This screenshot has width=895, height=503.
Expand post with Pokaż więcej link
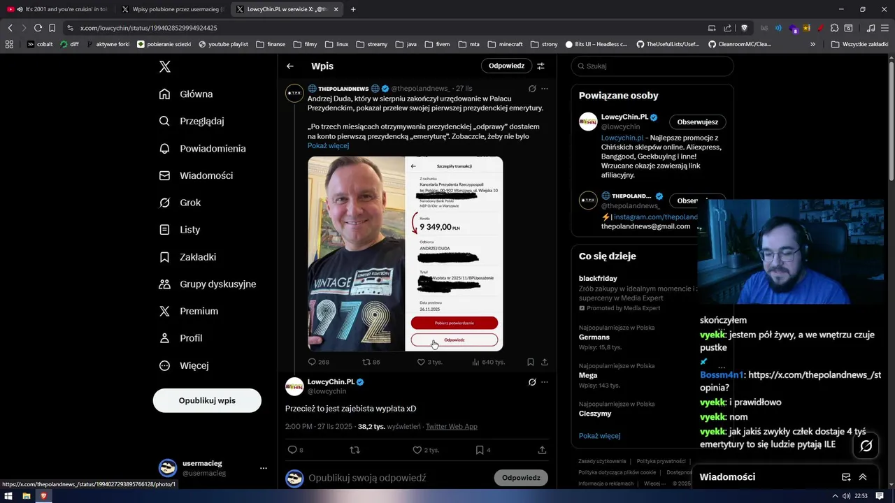coord(328,146)
